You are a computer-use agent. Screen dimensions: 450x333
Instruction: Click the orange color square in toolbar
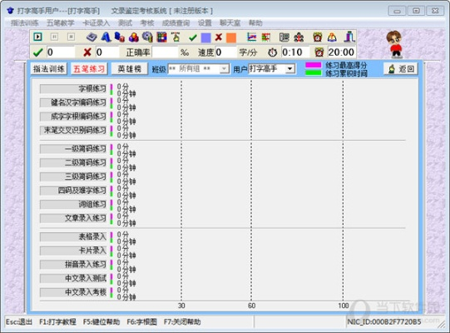click(x=231, y=37)
